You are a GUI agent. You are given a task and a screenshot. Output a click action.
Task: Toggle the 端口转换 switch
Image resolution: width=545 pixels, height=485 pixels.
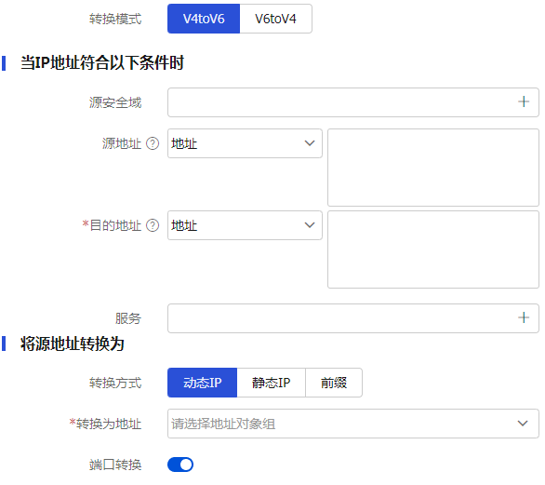click(180, 465)
